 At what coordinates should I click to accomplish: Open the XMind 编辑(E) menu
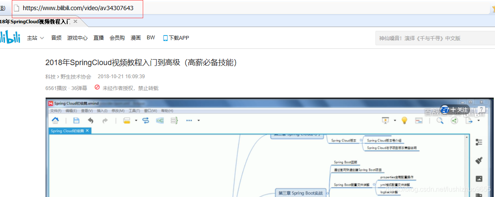pos(71,111)
